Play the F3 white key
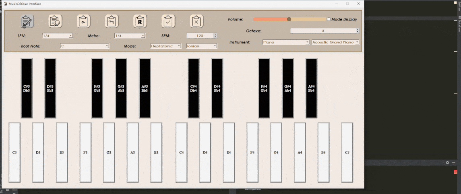The width and height of the screenshot is (461, 194). (x=85, y=153)
